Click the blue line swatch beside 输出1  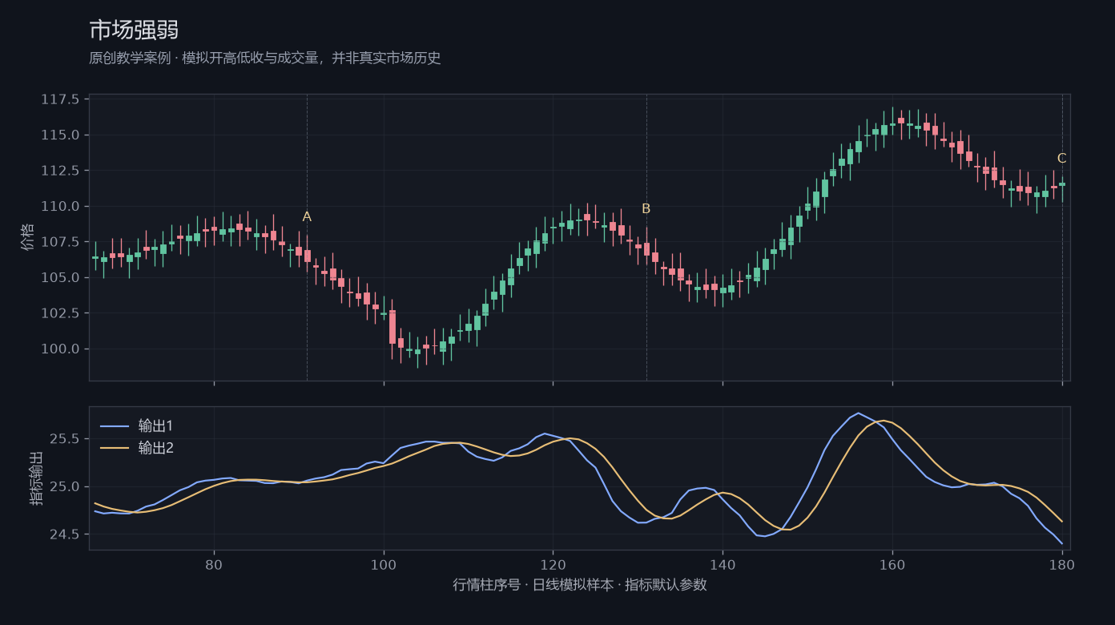[114, 426]
